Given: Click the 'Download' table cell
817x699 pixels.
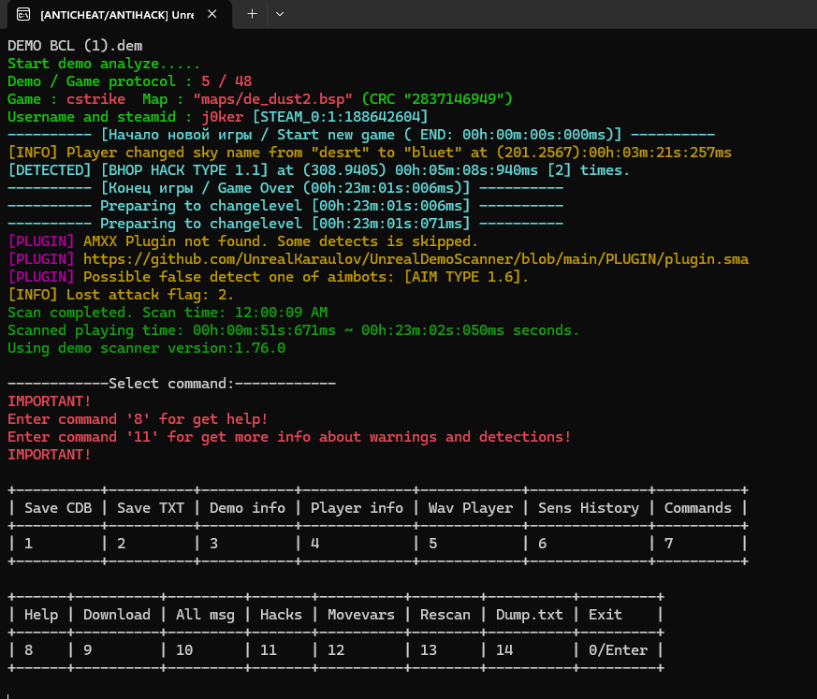Looking at the screenshot, I should coord(117,615).
